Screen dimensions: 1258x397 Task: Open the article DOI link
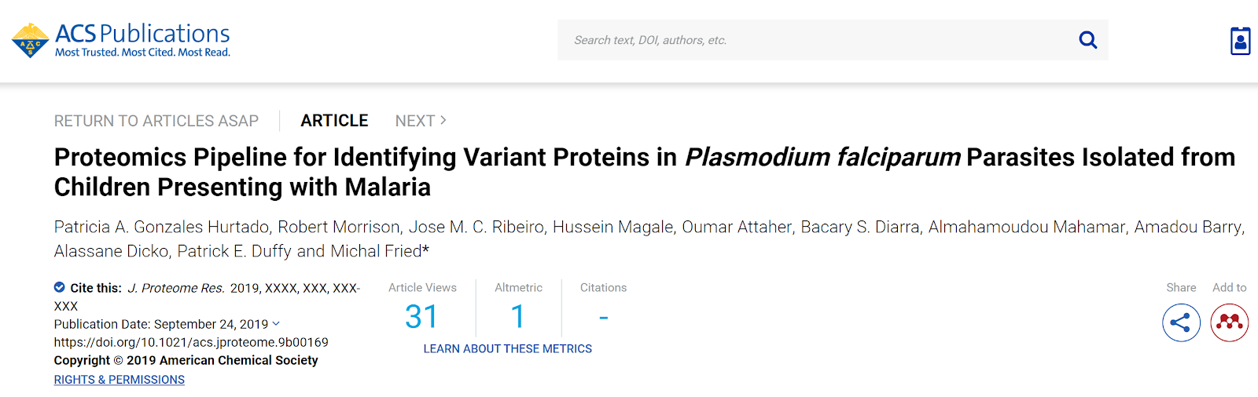191,342
